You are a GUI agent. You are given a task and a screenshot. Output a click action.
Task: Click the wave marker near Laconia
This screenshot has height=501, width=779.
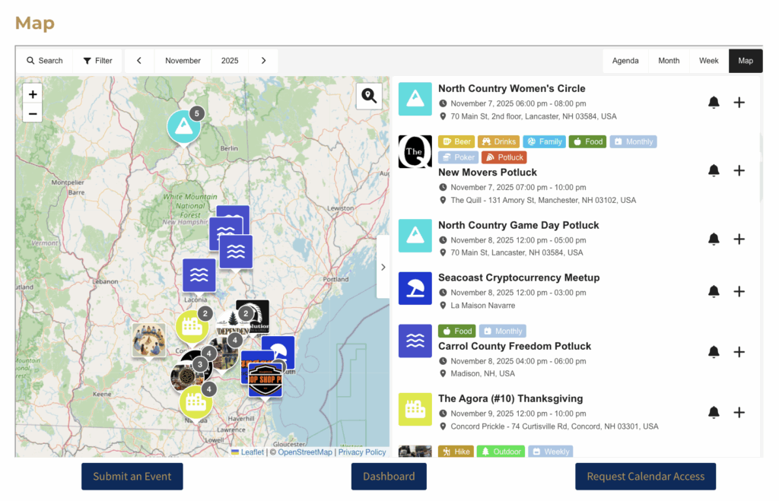tap(199, 274)
